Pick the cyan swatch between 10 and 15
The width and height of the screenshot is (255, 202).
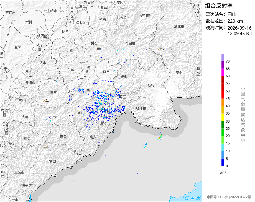tap(223, 147)
